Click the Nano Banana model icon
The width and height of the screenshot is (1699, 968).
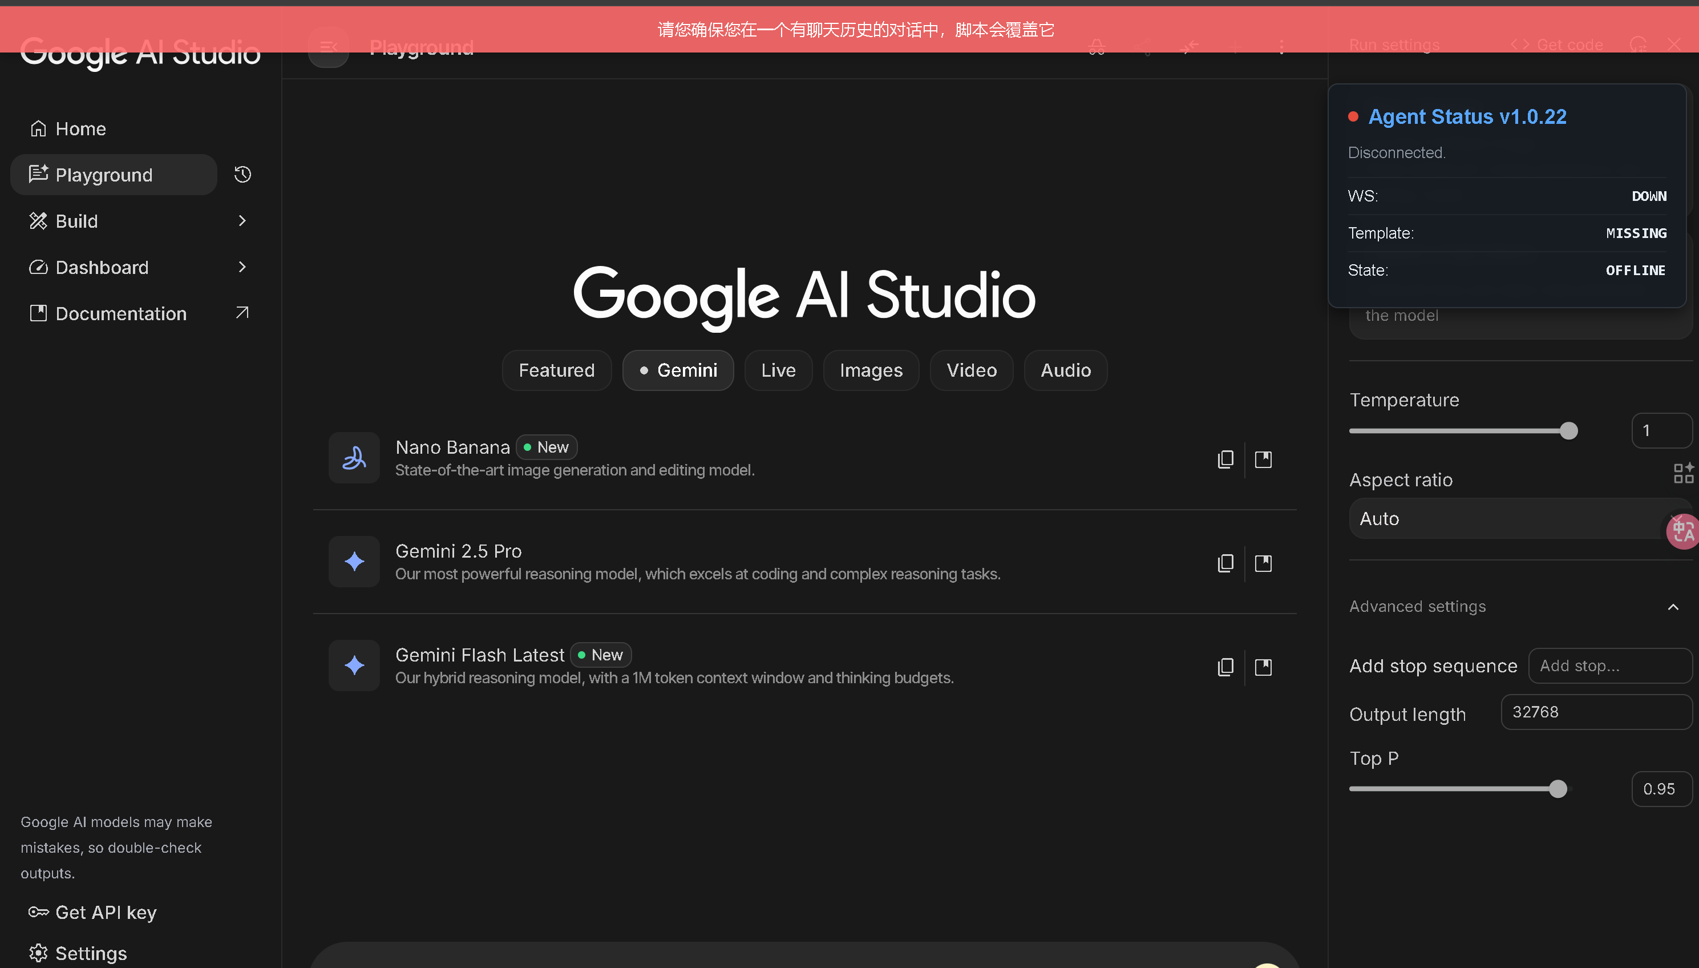[354, 457]
